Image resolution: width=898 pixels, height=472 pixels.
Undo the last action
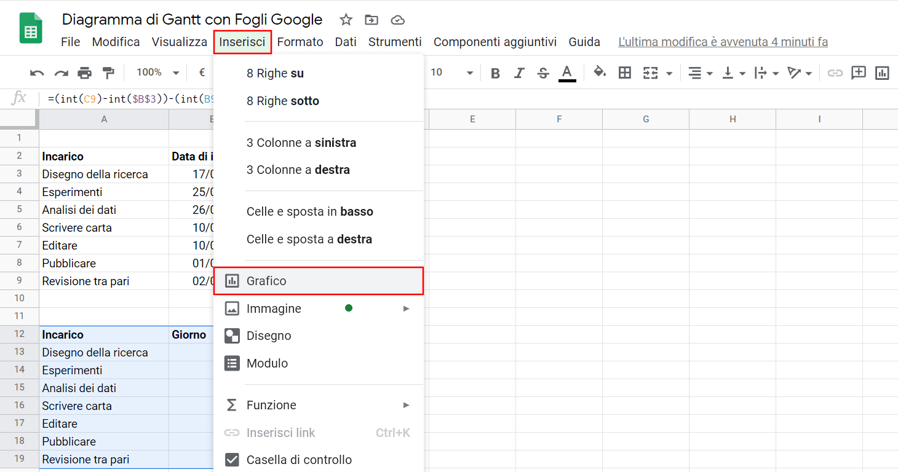37,73
